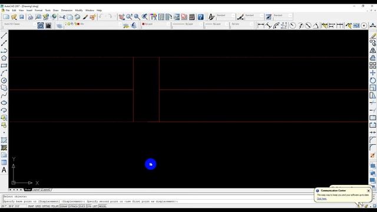Toggle LWT lineweight display
This screenshot has width=377, height=212.
click(95, 206)
